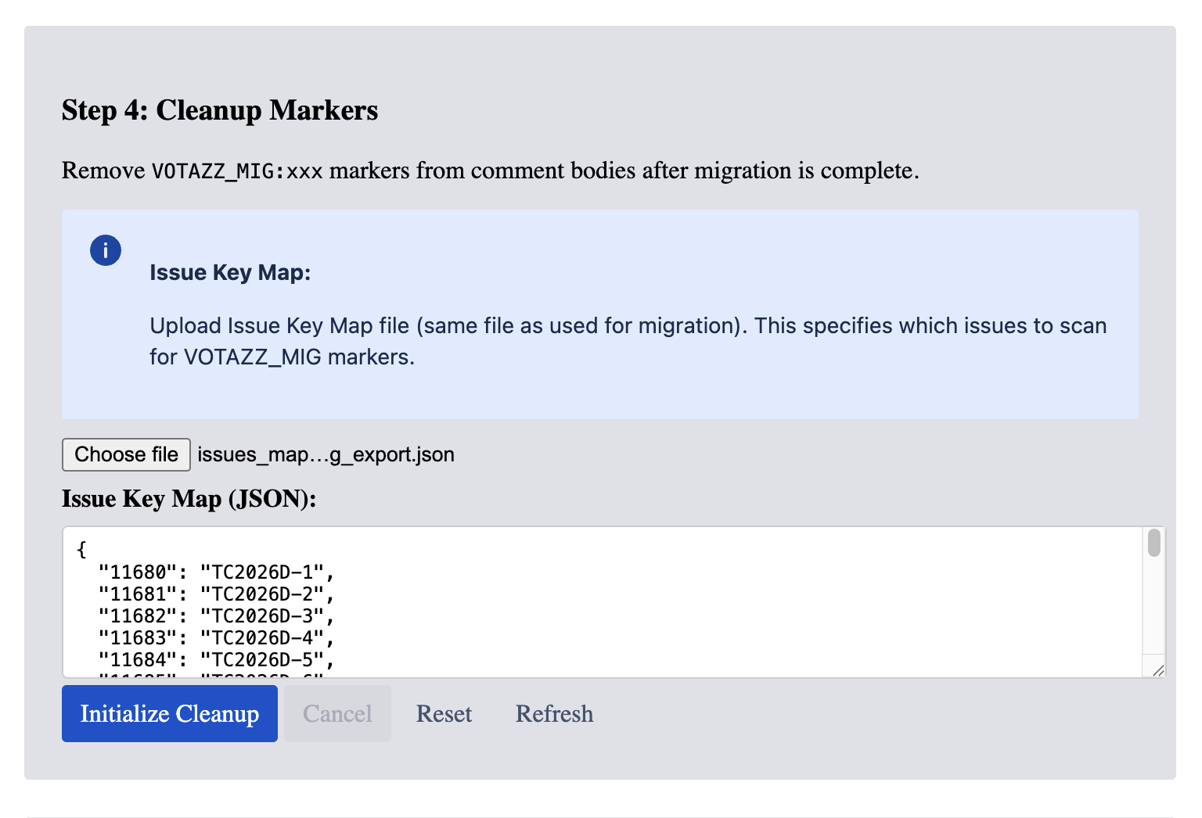Viewport: 1202px width, 818px height.
Task: Click the opening brace in the JSON textarea
Action: coord(81,550)
